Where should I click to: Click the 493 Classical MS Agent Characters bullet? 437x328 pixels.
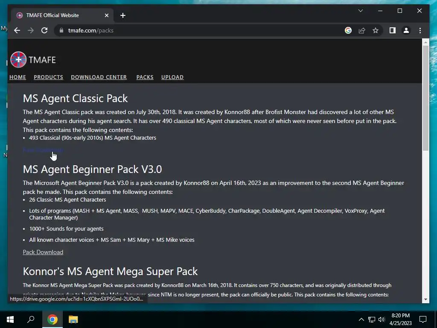[x=93, y=138]
